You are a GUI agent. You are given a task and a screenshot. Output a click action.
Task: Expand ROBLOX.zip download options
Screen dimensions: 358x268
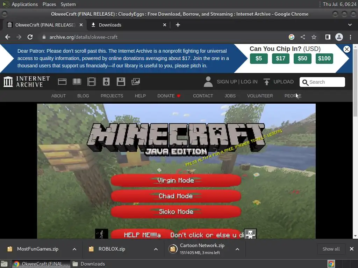pyautogui.click(x=156, y=249)
